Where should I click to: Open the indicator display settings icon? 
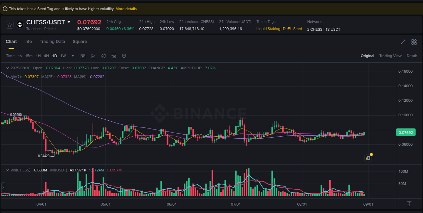pyautogui.click(x=114, y=56)
